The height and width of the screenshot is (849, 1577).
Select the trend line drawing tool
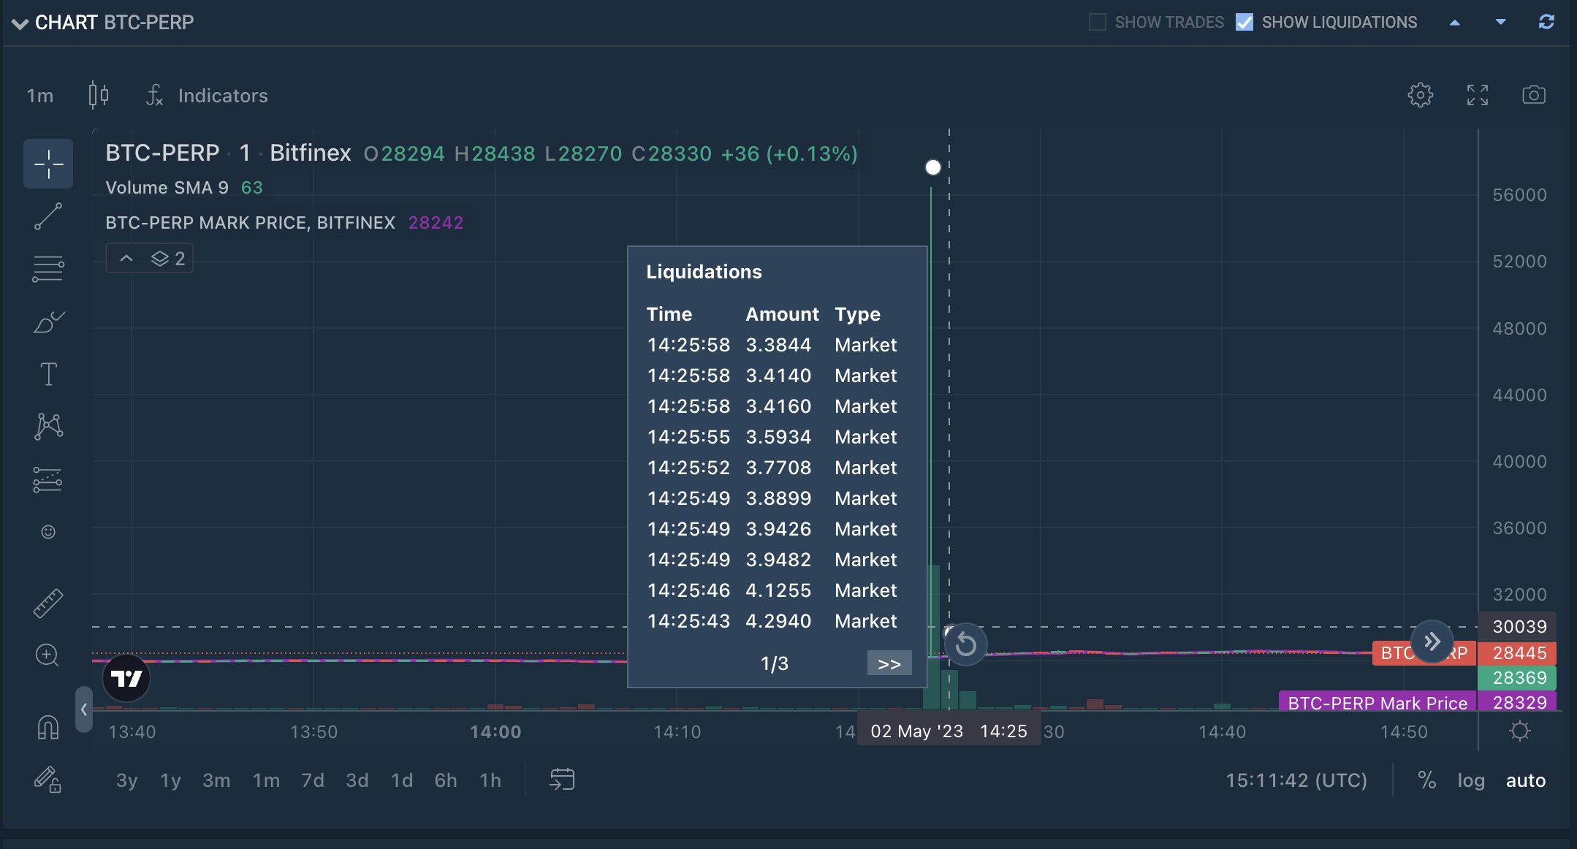[48, 217]
